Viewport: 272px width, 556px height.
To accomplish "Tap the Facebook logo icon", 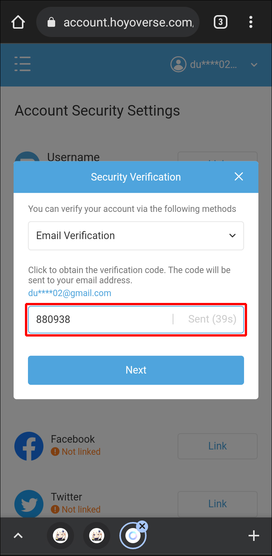I will 29,446.
